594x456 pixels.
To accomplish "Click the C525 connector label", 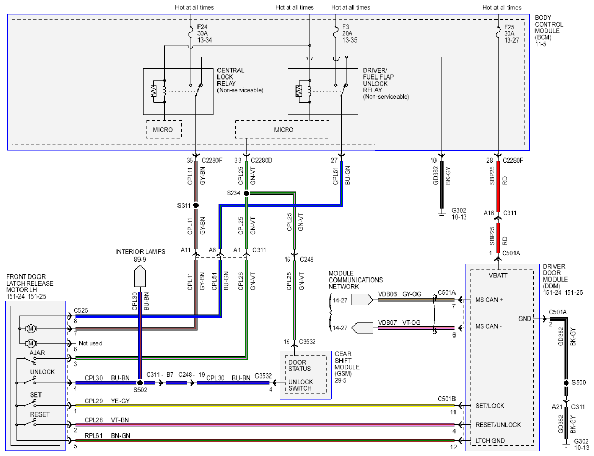I will pyautogui.click(x=81, y=310).
